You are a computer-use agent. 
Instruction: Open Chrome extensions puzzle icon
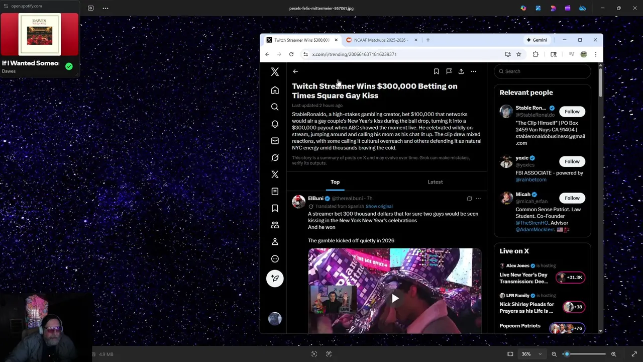535,54
